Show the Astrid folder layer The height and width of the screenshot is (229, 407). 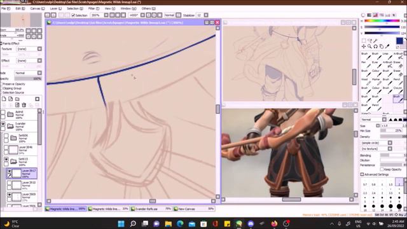3,112
